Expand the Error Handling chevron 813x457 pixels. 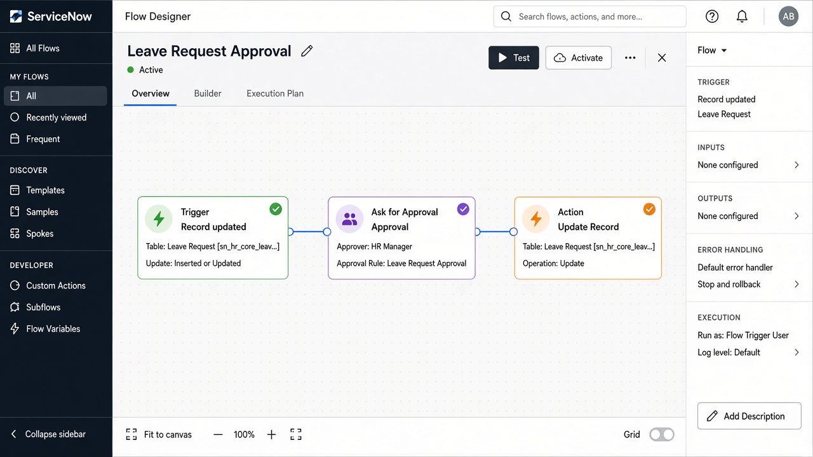(796, 284)
